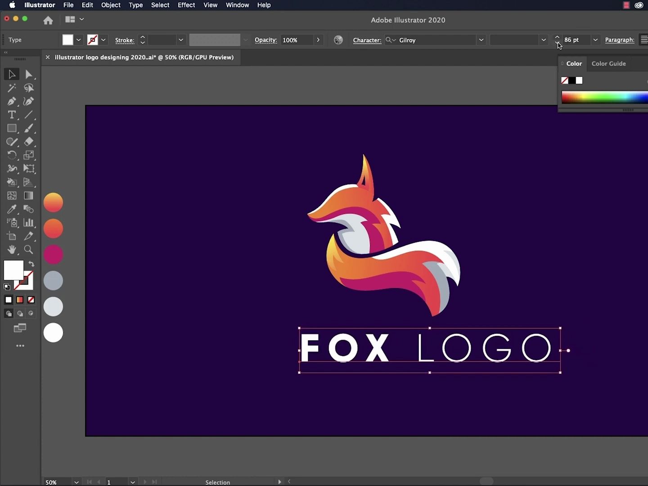Enable Draw Inside mode
The height and width of the screenshot is (486, 648).
click(x=31, y=314)
